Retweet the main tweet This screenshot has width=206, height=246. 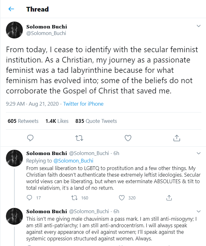point(79,138)
